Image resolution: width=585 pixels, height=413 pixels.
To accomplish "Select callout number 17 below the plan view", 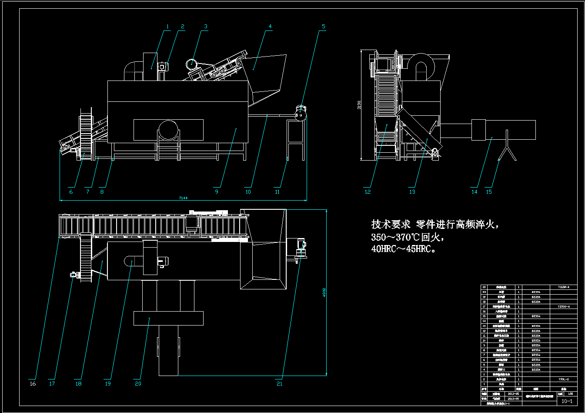I will pos(52,384).
